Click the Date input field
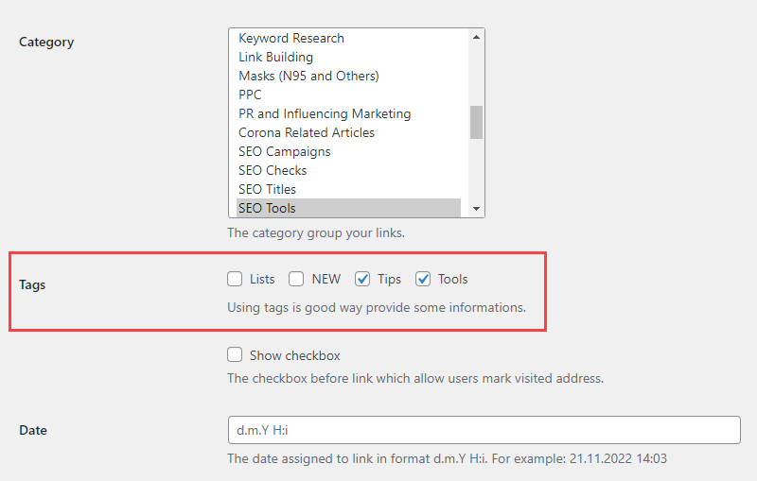 point(484,430)
